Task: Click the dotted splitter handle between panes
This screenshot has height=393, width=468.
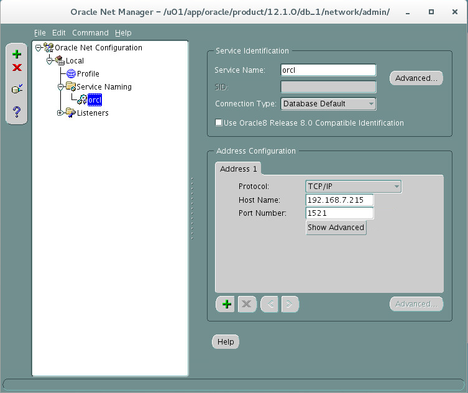Action: [x=192, y=208]
